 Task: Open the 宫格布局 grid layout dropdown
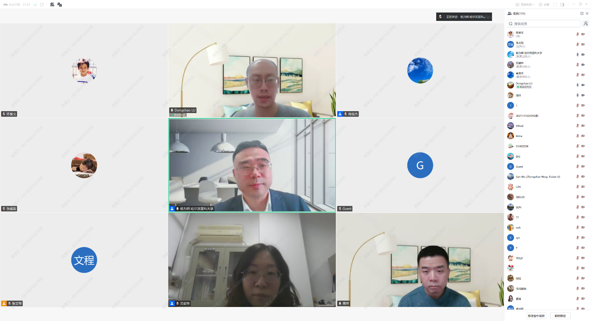525,5
